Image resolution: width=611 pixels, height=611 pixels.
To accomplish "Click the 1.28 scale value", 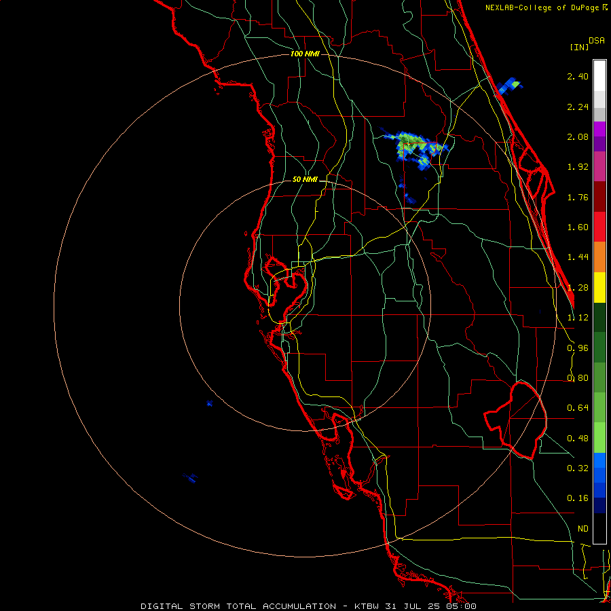I will click(x=578, y=288).
